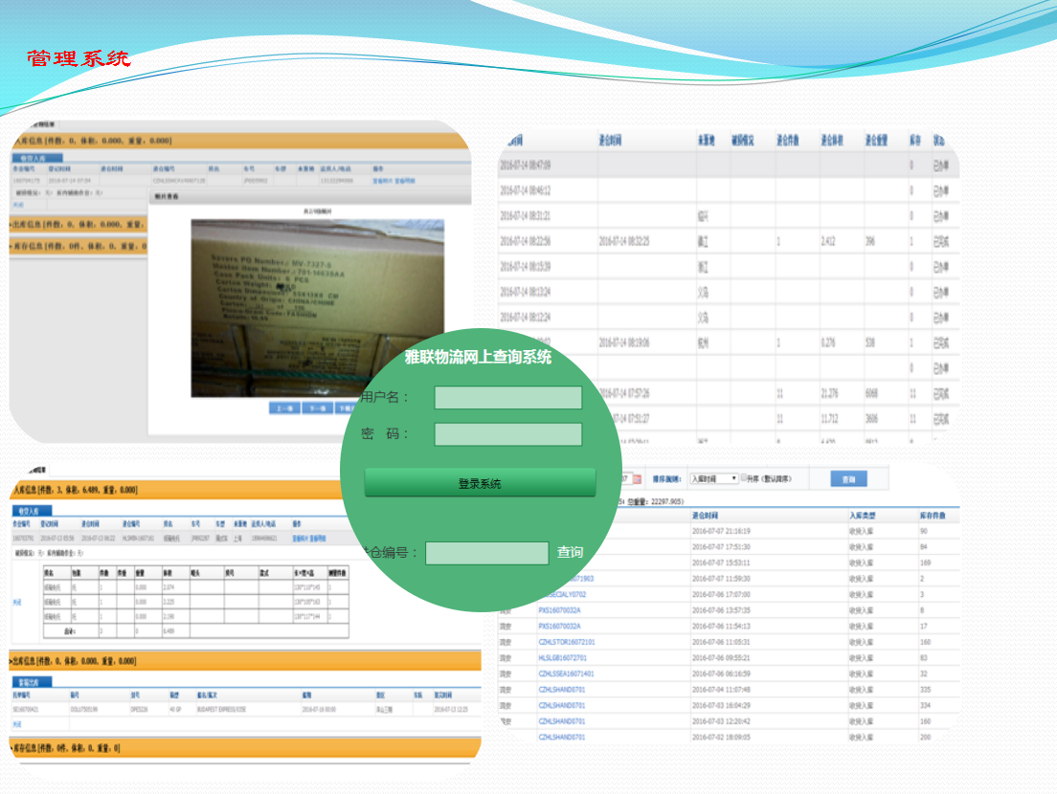Open the calendar date picker icon

point(637,479)
